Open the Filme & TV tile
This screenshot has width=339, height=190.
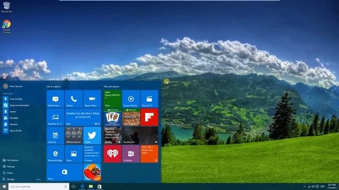[149, 99]
